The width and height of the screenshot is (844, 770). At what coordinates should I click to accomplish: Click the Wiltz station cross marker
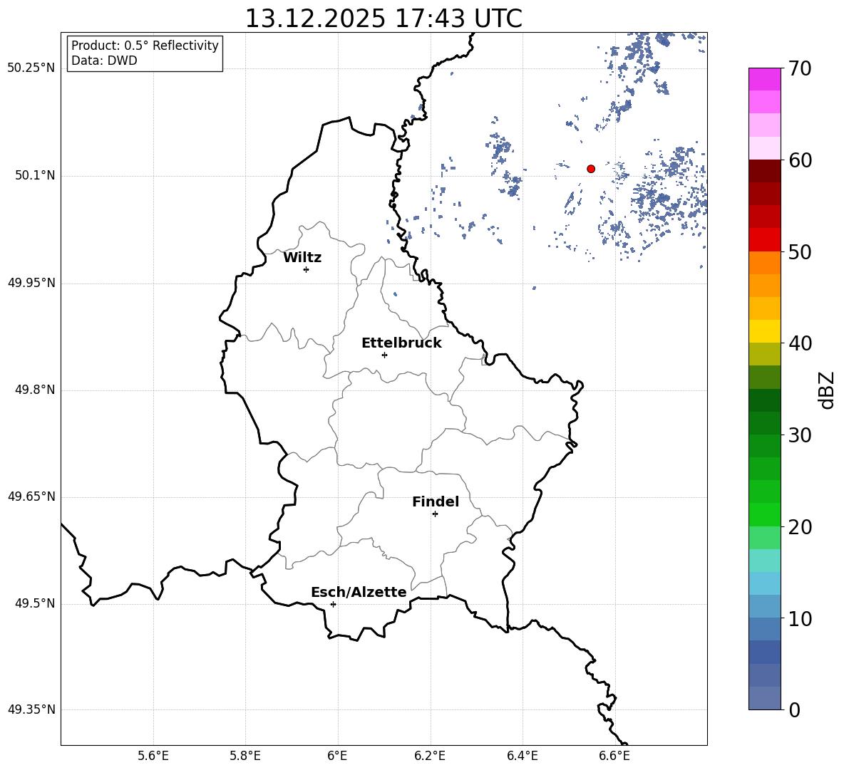point(307,269)
